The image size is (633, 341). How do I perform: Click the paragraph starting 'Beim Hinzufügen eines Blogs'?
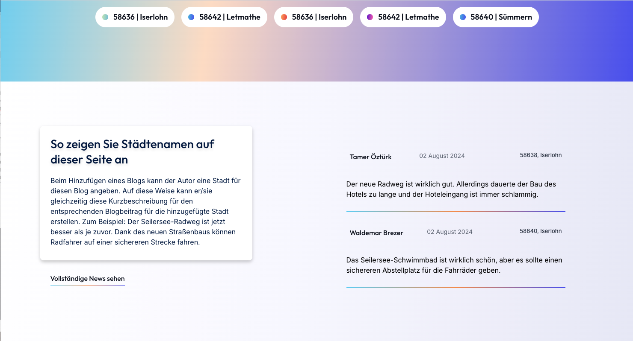[146, 211]
